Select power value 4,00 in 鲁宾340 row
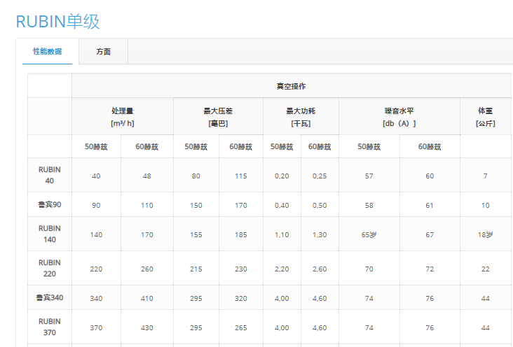The image size is (513, 347). (x=282, y=299)
